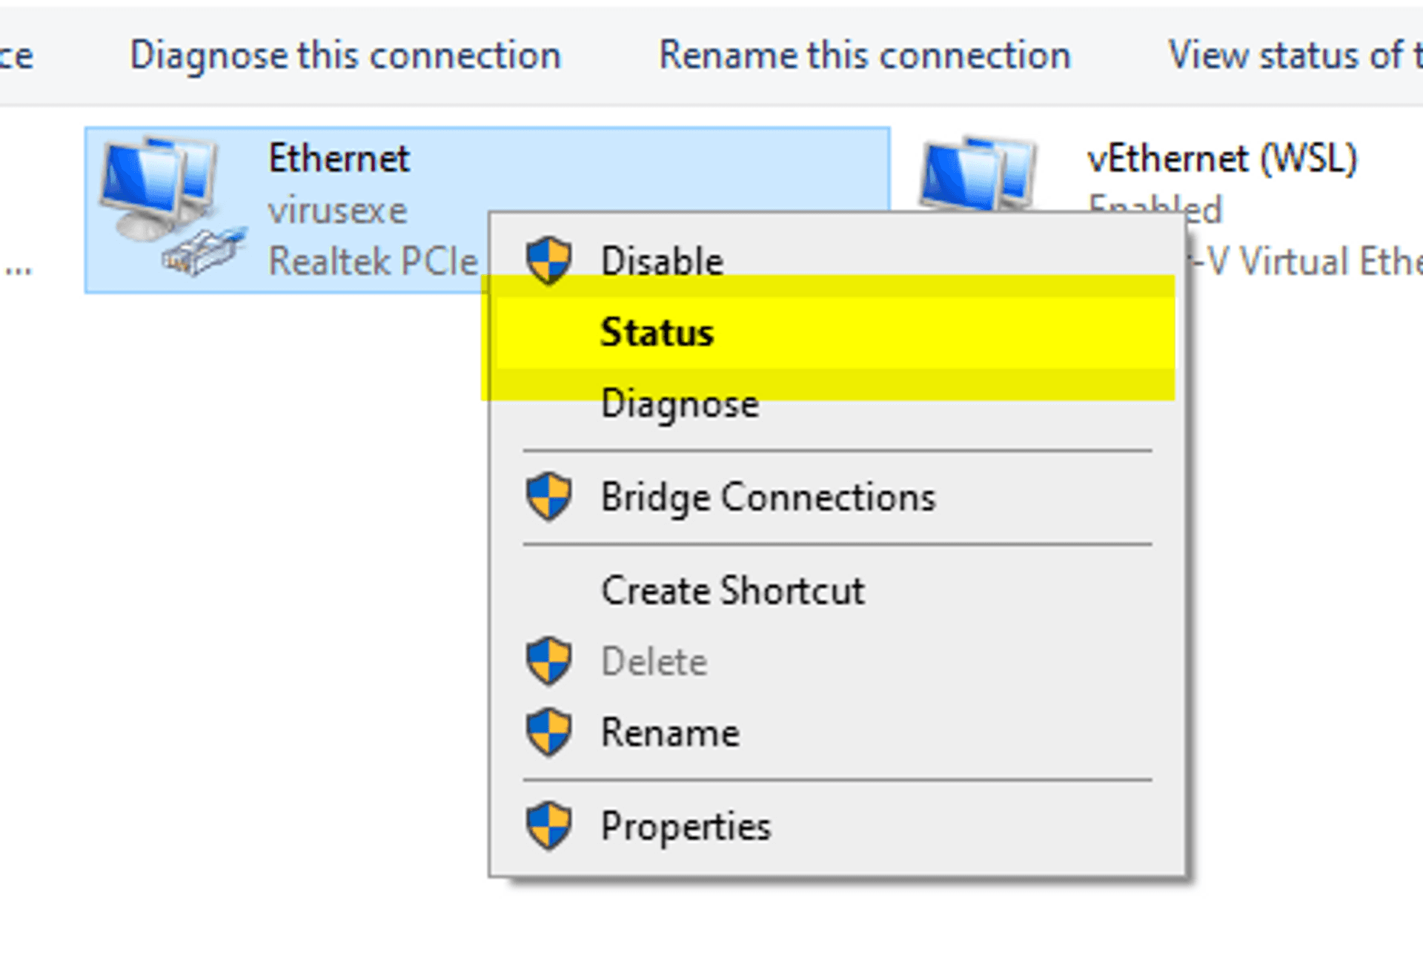Click the shield icon beside Properties
The height and width of the screenshot is (975, 1423).
pyautogui.click(x=548, y=826)
